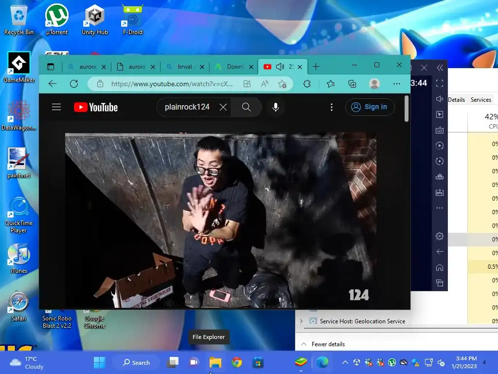
Task: Clear the plainrock124 search text
Action: click(x=223, y=107)
